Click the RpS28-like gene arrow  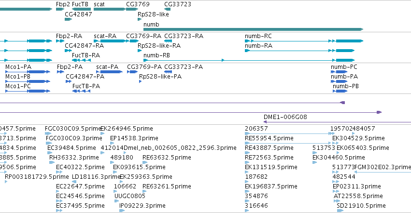pos(140,19)
